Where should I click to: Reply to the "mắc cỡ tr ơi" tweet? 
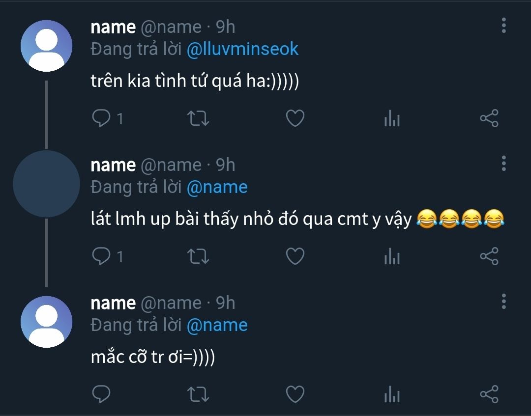click(101, 394)
